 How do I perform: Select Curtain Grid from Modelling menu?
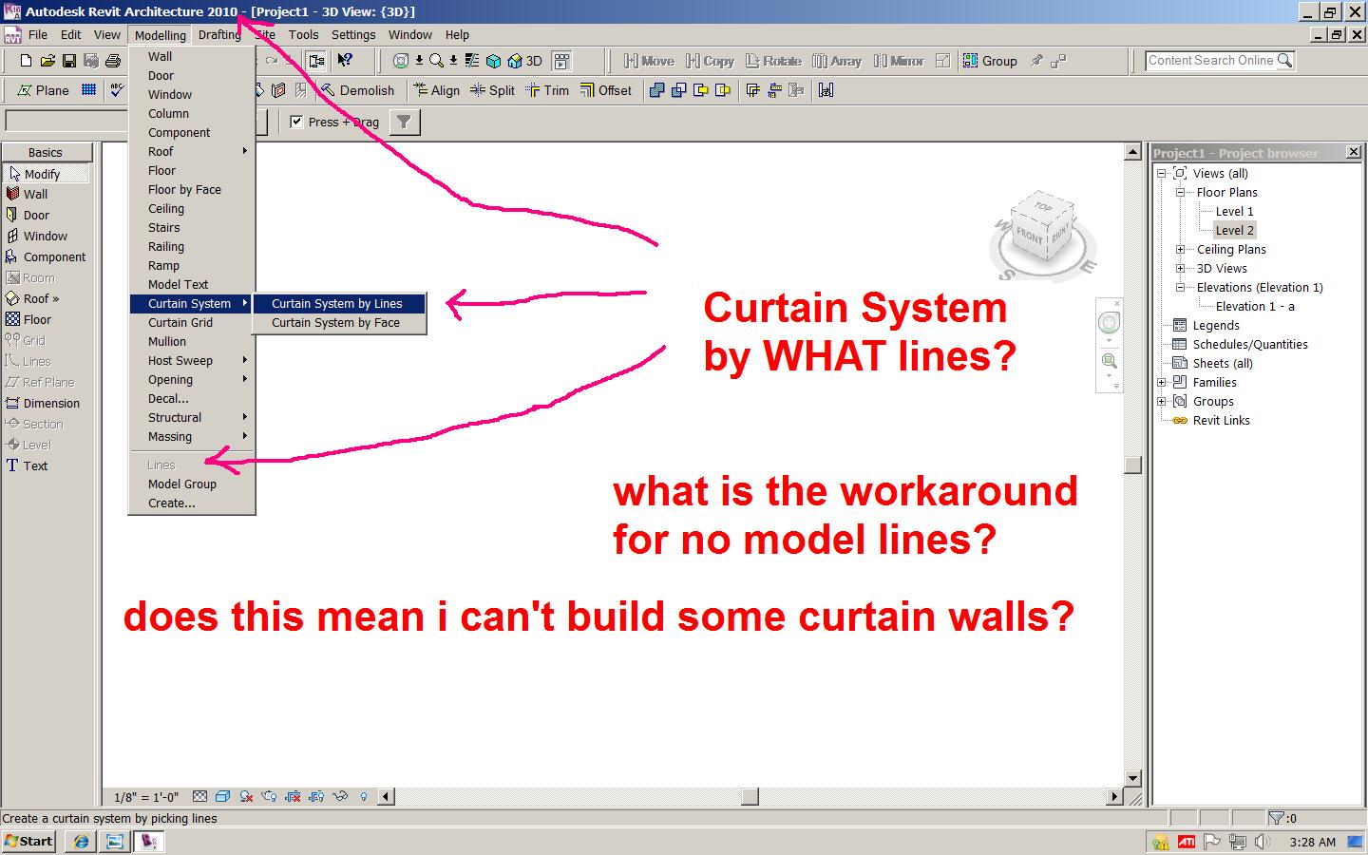point(180,323)
